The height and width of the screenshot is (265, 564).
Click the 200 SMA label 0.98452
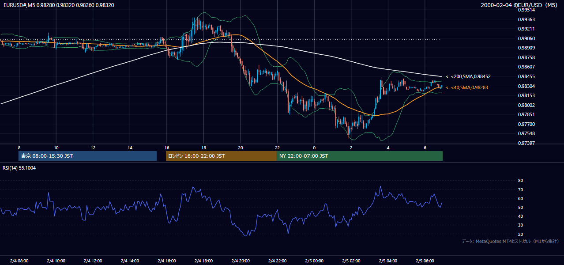[x=468, y=76]
